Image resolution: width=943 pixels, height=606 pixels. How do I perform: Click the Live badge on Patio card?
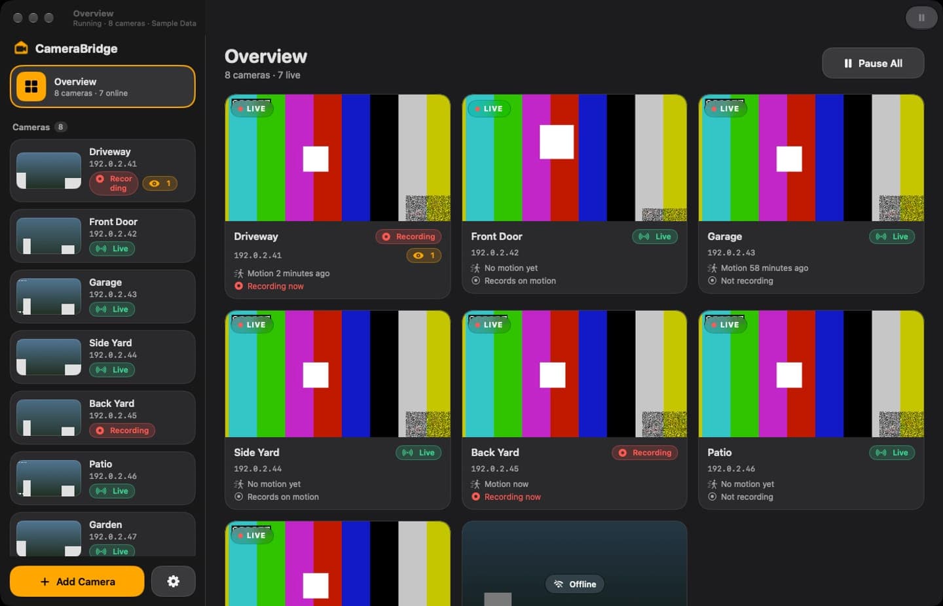[892, 452]
